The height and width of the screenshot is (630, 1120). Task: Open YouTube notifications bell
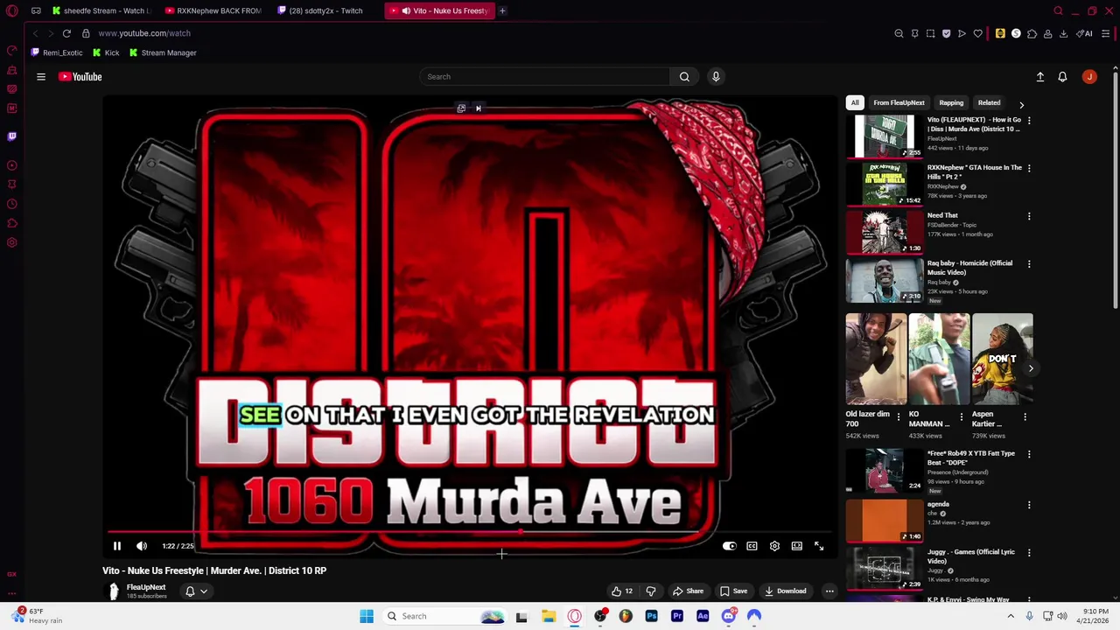click(1062, 77)
